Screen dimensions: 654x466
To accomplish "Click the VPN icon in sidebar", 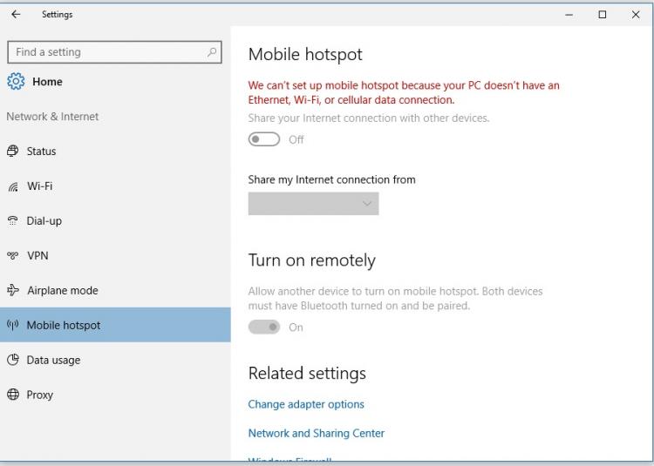I will coord(12,256).
